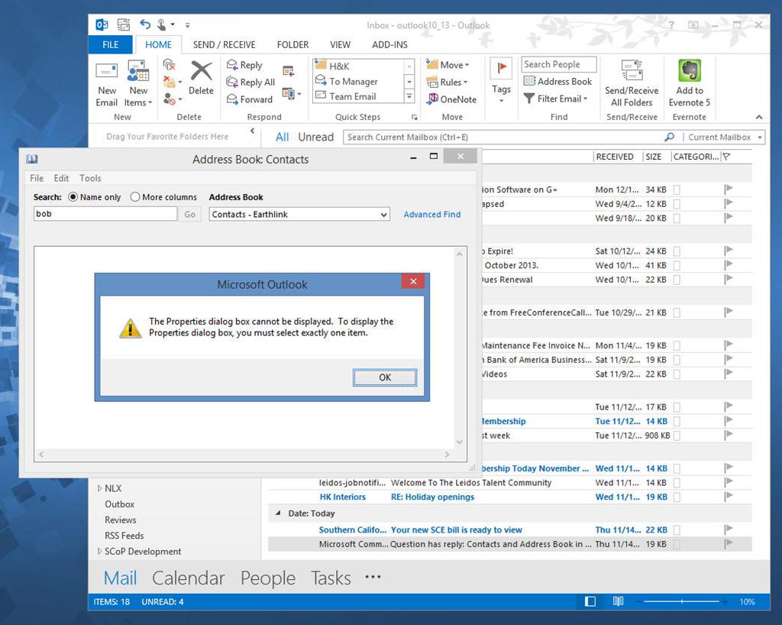Open the Filter Email dropdown

click(586, 99)
